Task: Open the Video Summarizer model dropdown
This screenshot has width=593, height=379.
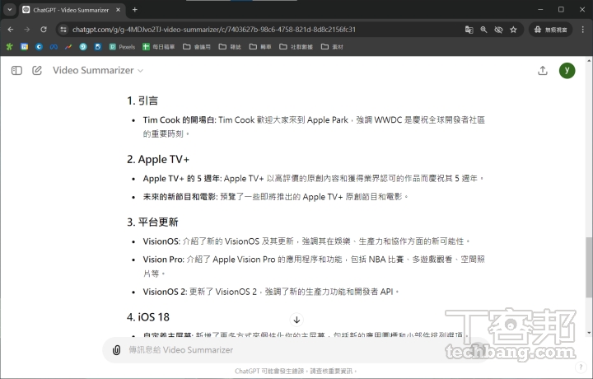Action: (98, 70)
